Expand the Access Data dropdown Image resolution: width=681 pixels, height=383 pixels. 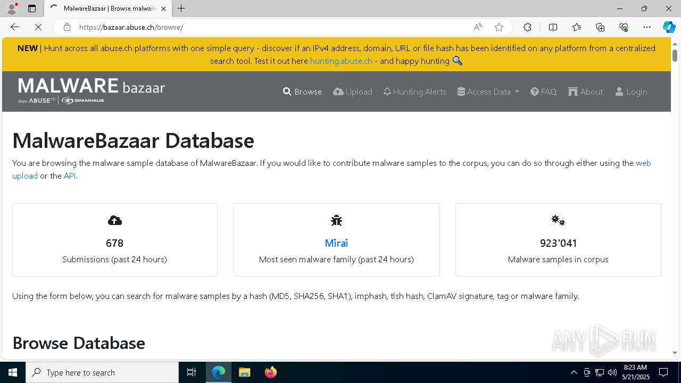(488, 91)
